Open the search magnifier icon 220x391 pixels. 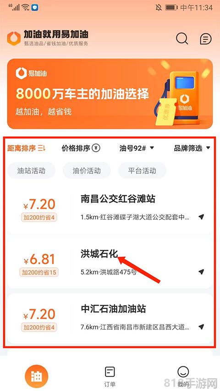pos(182,39)
